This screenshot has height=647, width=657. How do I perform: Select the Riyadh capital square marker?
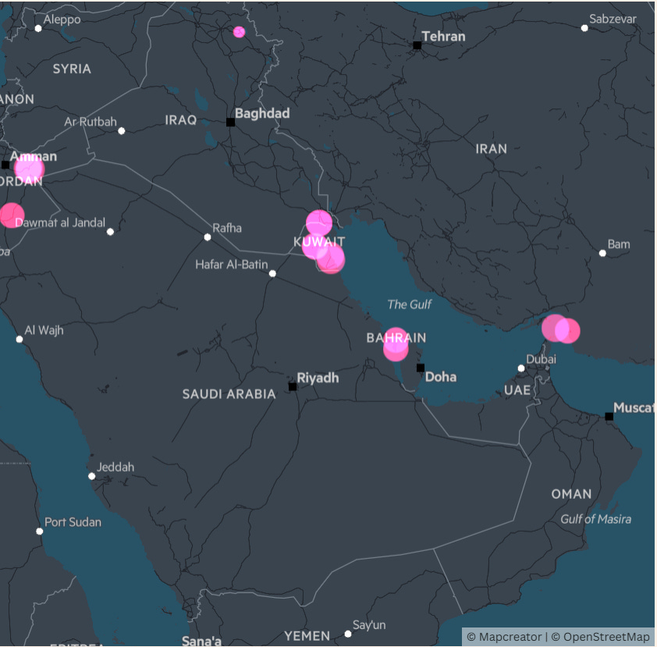coord(293,387)
